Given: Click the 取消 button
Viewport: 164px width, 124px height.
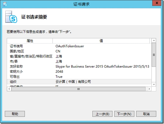Looking at the screenshot, I should coord(146,114).
